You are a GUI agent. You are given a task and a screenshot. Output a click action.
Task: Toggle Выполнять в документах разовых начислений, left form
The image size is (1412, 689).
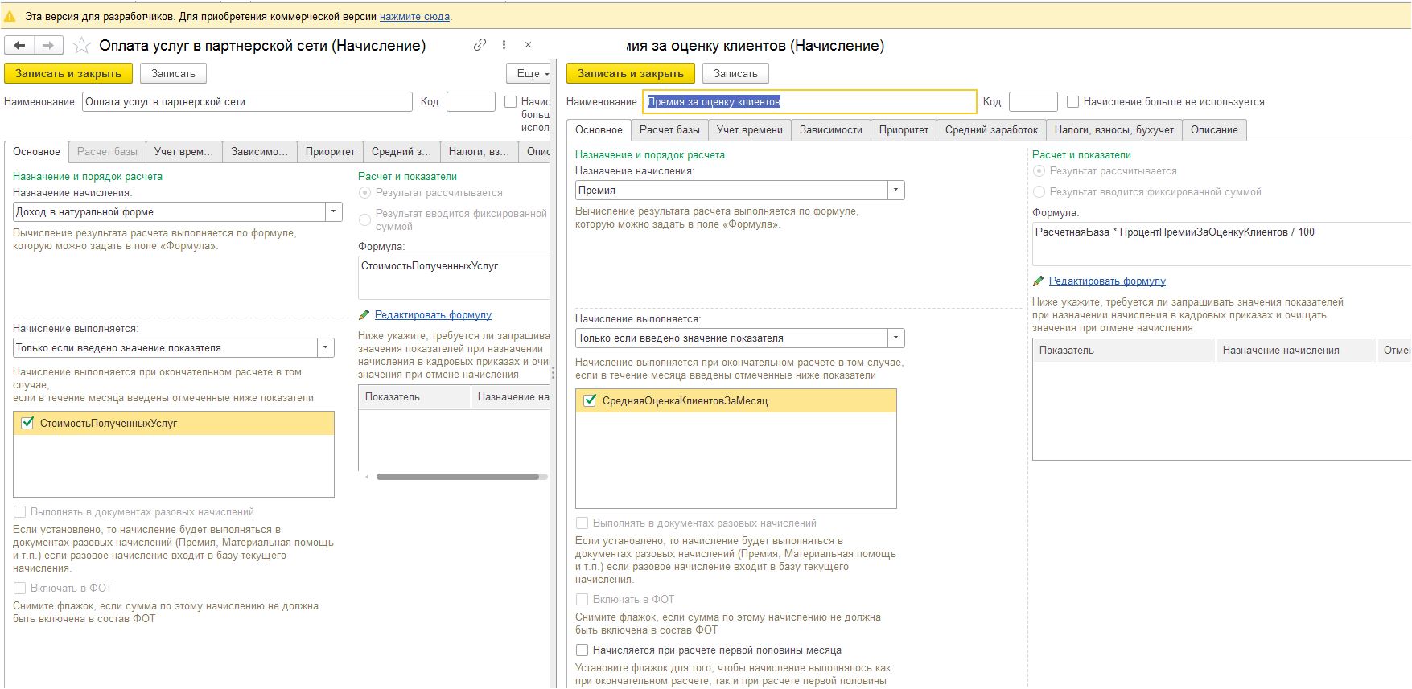point(19,511)
